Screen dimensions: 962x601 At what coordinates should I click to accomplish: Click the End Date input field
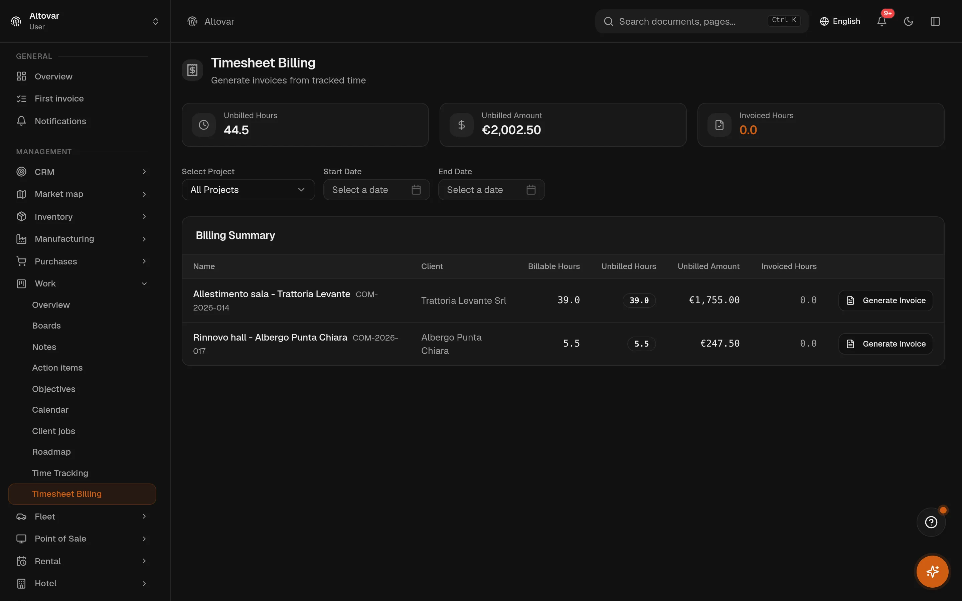(x=491, y=190)
